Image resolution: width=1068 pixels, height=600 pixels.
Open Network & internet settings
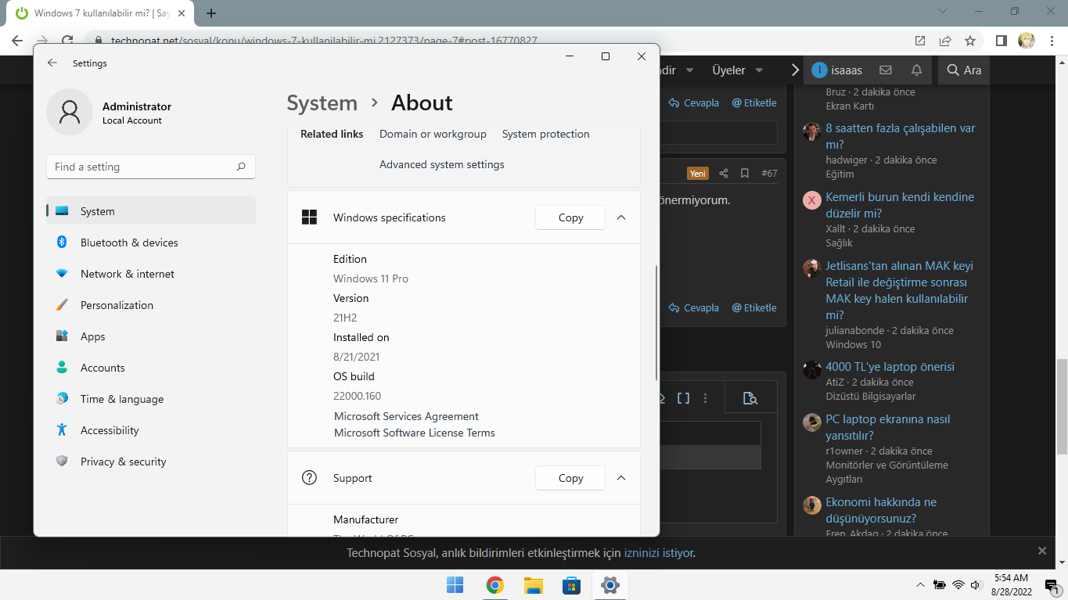click(x=151, y=274)
